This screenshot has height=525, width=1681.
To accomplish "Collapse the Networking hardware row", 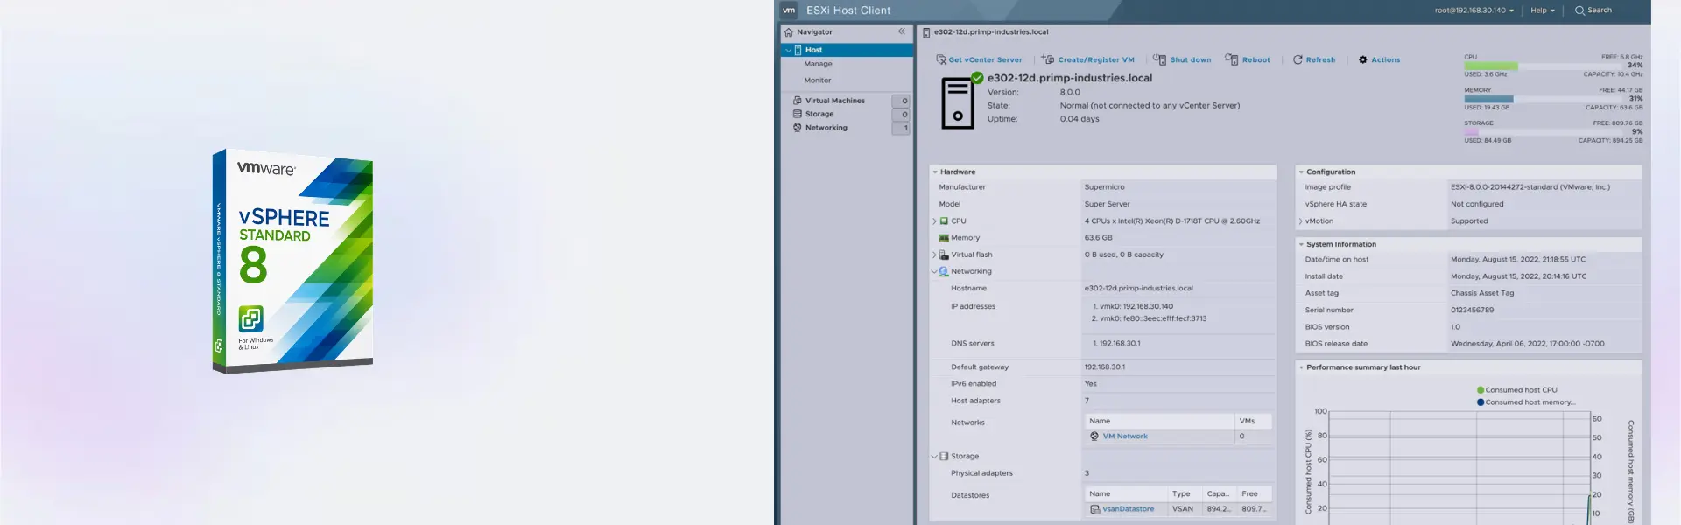I will (934, 271).
